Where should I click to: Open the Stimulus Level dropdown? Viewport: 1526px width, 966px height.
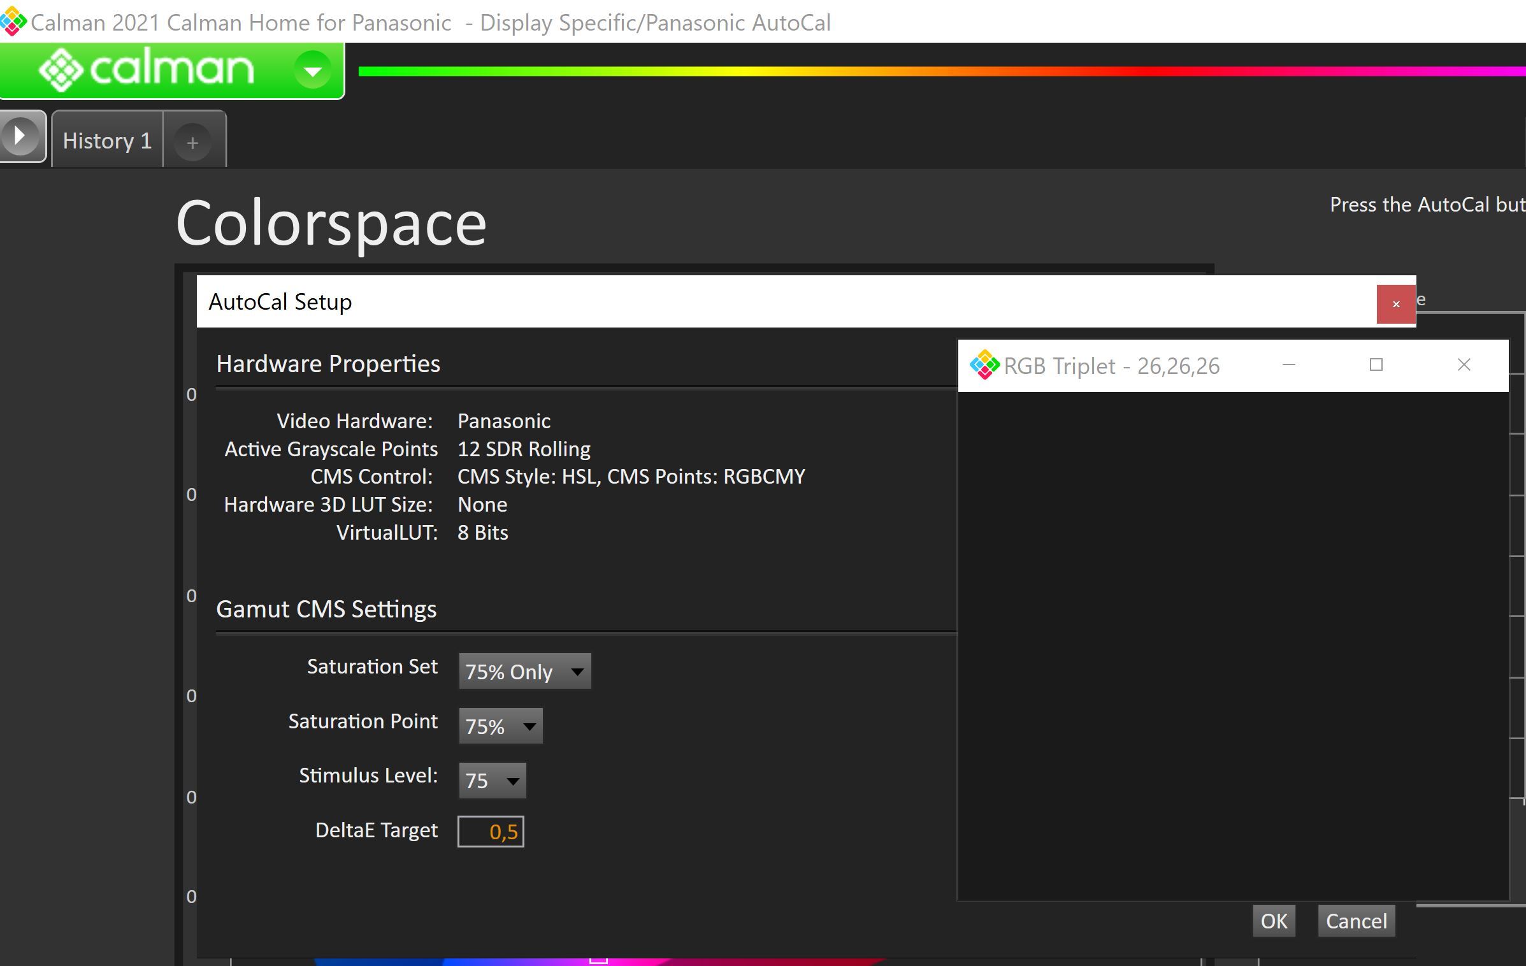492,781
